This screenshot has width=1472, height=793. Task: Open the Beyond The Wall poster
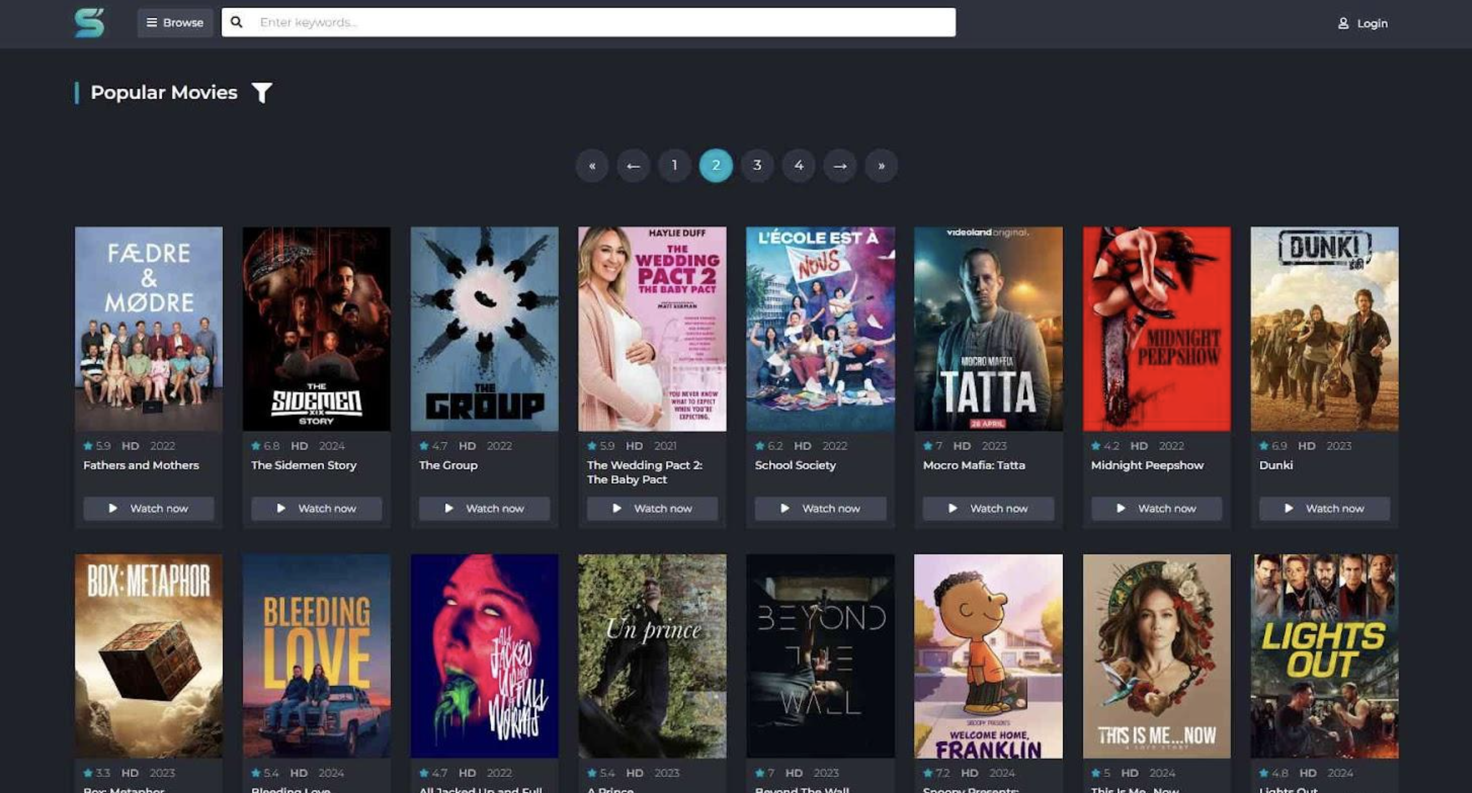tap(820, 656)
